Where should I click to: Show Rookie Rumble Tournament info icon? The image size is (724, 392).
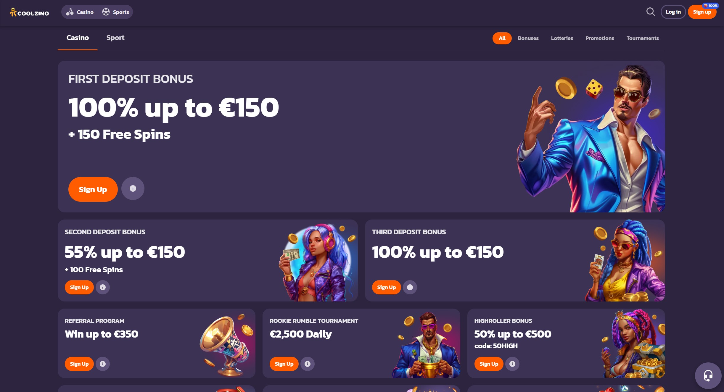pos(308,364)
